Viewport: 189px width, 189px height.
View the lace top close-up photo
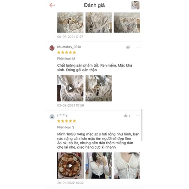click(127, 166)
